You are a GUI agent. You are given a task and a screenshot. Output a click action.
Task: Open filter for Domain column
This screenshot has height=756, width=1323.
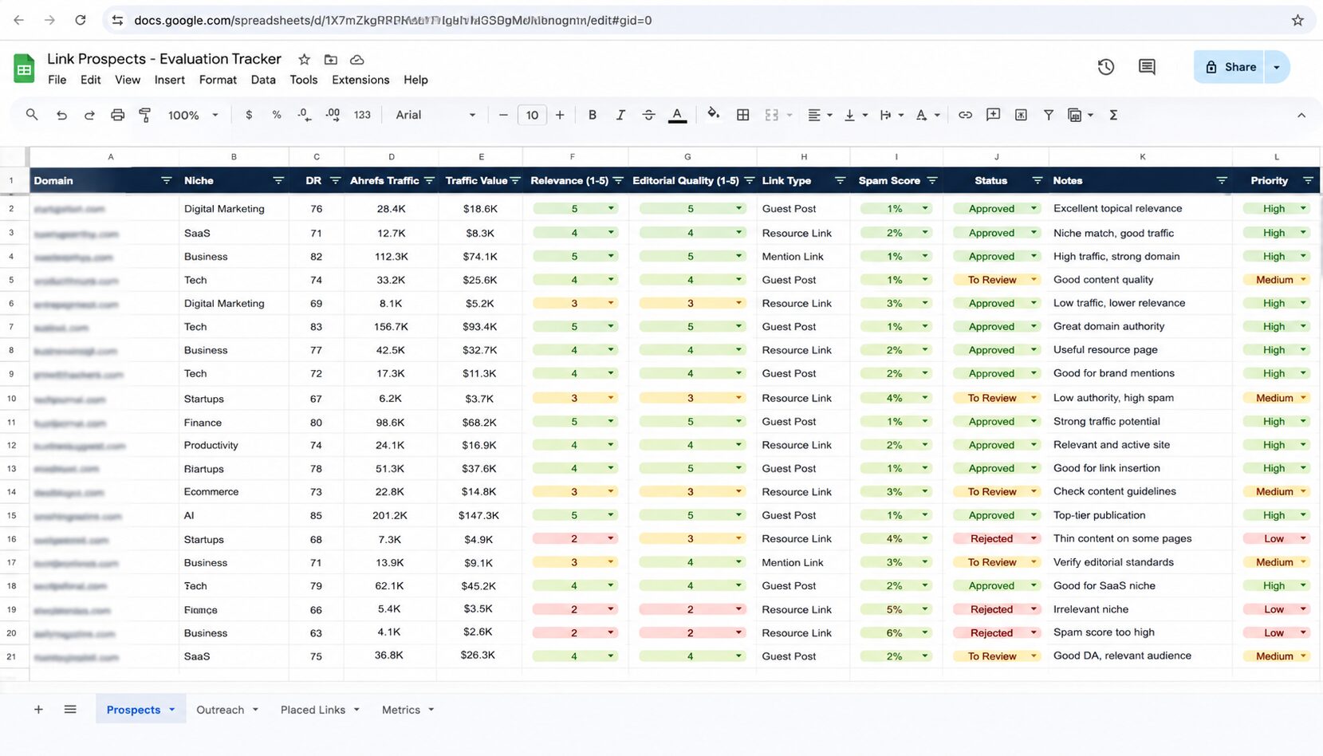167,180
